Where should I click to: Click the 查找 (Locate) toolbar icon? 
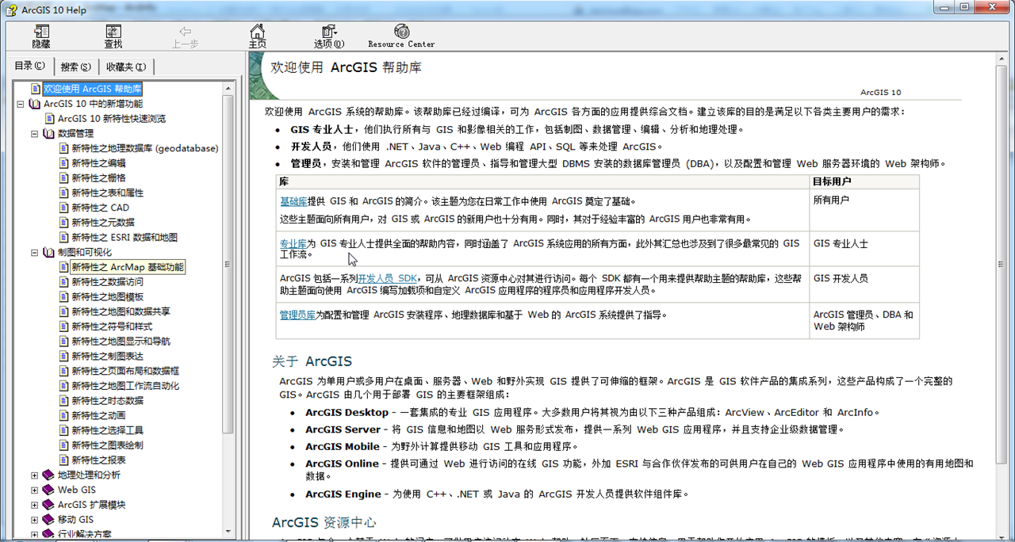113,32
